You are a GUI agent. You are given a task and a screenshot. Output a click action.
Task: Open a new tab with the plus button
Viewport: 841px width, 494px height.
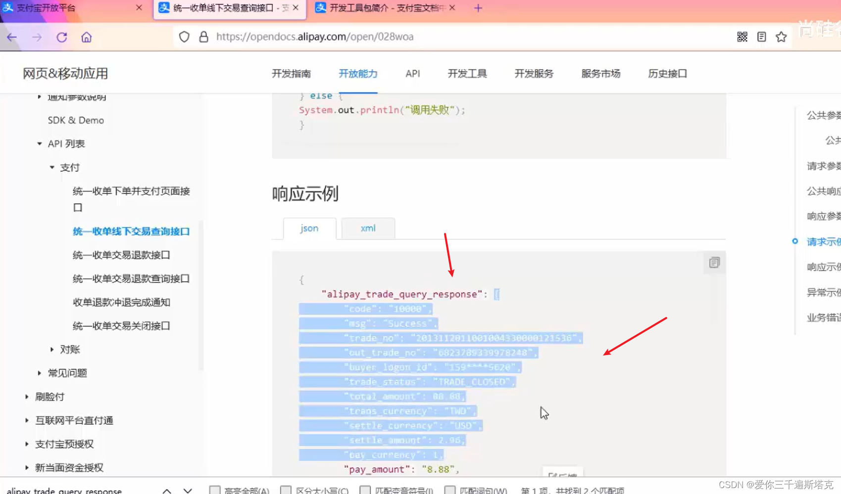478,8
